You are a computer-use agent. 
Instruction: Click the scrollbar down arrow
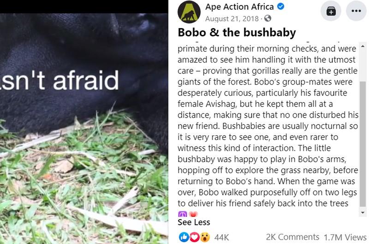tap(362, 212)
